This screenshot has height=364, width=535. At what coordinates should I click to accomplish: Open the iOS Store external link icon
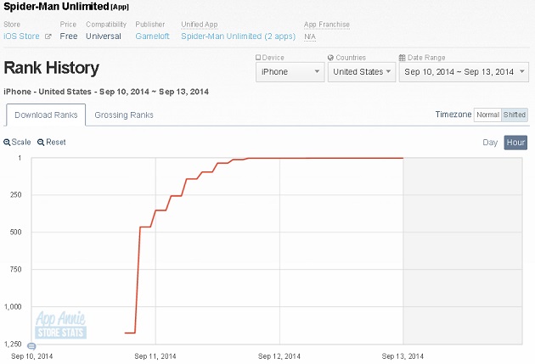[48, 36]
